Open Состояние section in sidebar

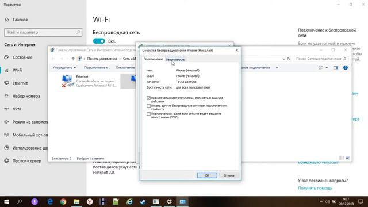(22, 57)
